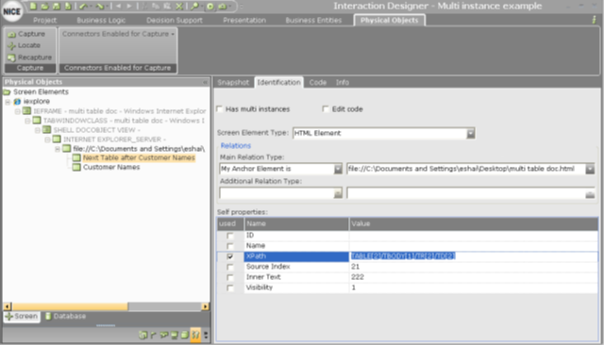Click the Copy toolbar icon

156,7
